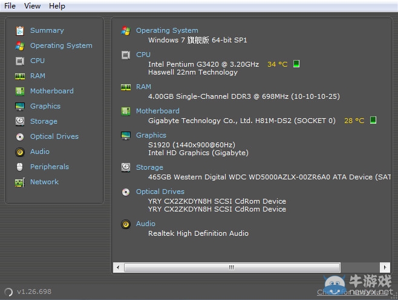The height and width of the screenshot is (300, 398).
Task: Click the Windows flag icon in sidebar
Action: (20, 46)
